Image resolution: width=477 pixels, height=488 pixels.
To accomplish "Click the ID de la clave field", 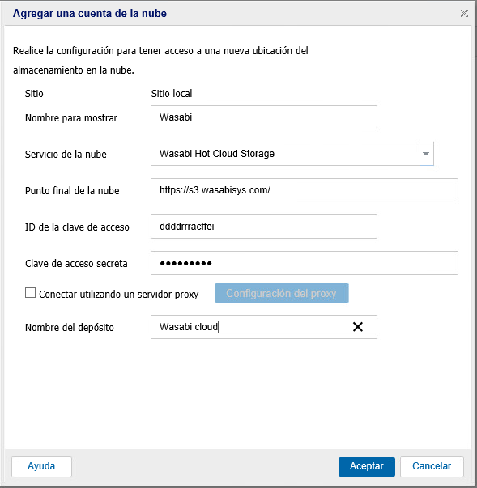I will coord(264,227).
